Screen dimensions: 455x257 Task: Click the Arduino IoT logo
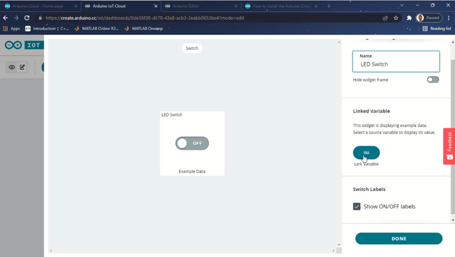pyautogui.click(x=23, y=45)
